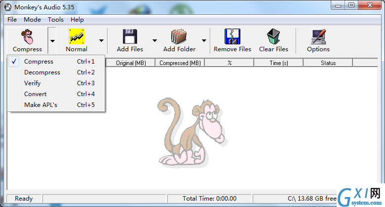This screenshot has height=207, width=385.
Task: Close the Monkey's Audio window
Action: [370, 5]
